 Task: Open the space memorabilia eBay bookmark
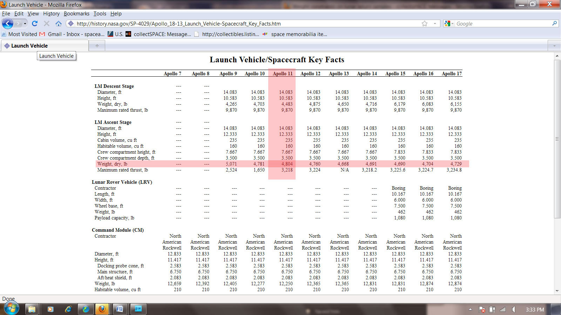tap(295, 34)
